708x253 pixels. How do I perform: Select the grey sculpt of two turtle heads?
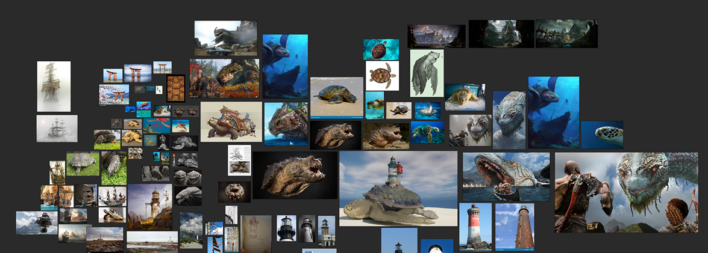pos(188,177)
